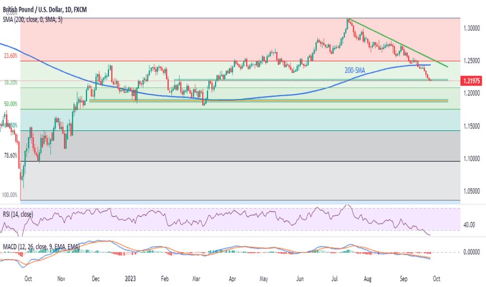The height and width of the screenshot is (287, 486).
Task: Click the 100.00% Fibonacci level label
Action: [x=10, y=195]
